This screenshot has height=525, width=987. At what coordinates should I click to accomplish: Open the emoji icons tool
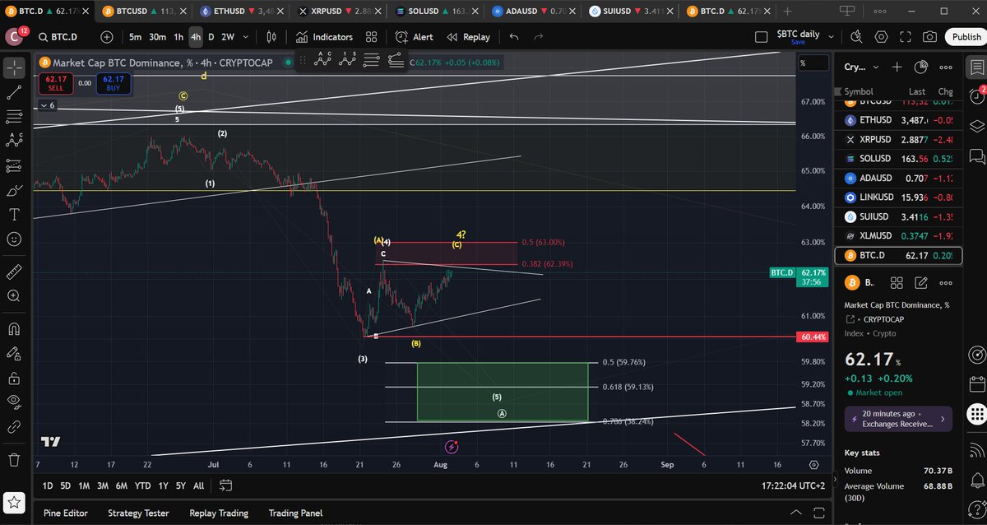click(14, 239)
